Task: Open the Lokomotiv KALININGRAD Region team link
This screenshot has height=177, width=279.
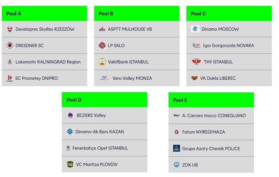Action: coord(48,62)
